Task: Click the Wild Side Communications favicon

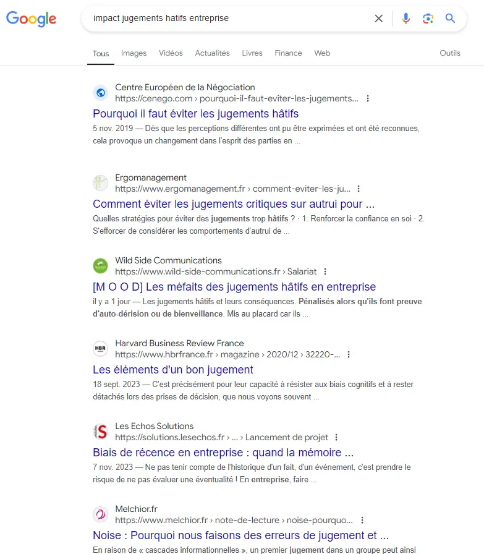Action: click(x=101, y=266)
